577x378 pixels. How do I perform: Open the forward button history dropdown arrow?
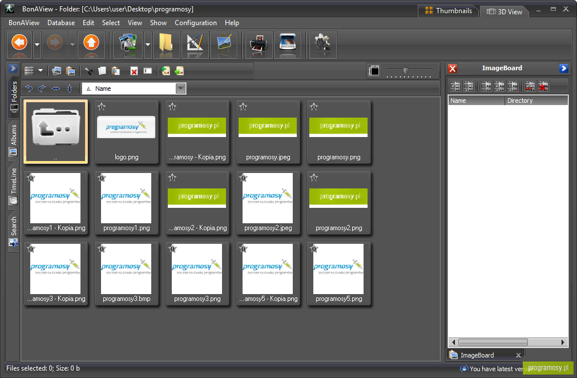pyautogui.click(x=72, y=45)
